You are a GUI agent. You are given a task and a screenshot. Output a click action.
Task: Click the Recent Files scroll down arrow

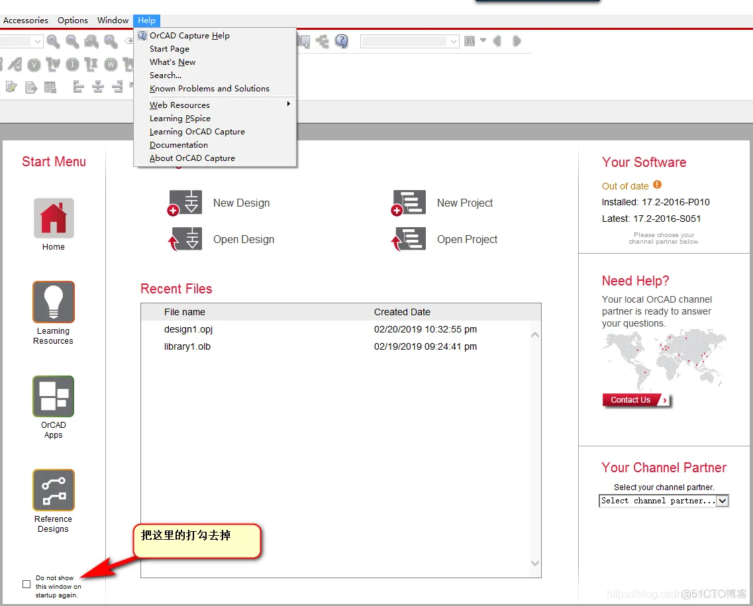pos(535,563)
